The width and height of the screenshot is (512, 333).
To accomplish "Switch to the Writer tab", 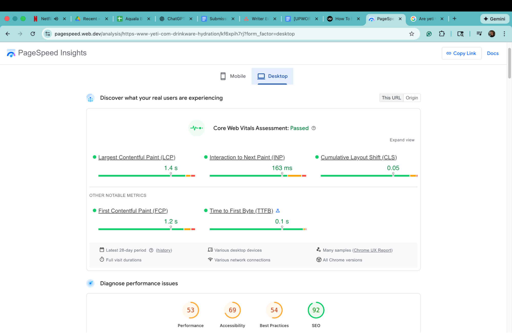I will click(x=260, y=19).
